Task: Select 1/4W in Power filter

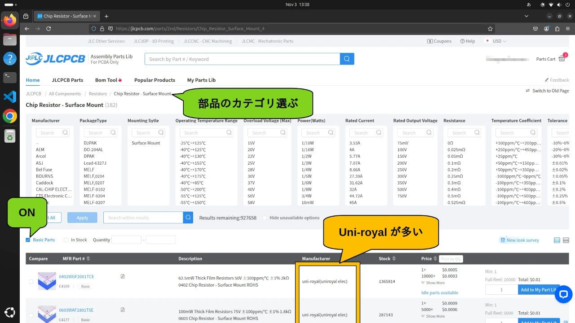Action: (x=307, y=170)
